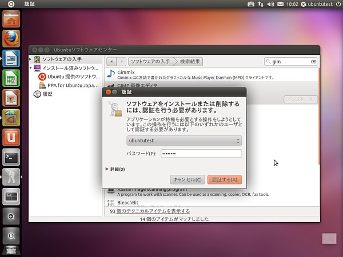Open LibreOffice Calc from the launcher
The image size is (343, 257).
pos(11,78)
